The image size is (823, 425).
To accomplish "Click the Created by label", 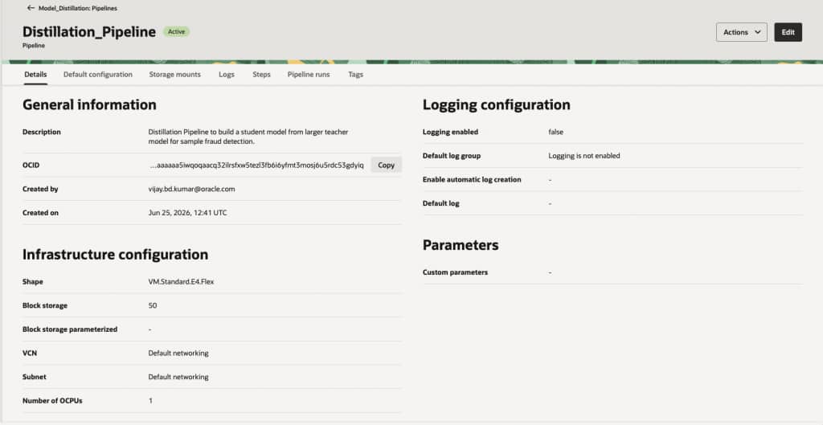I will pyautogui.click(x=40, y=189).
